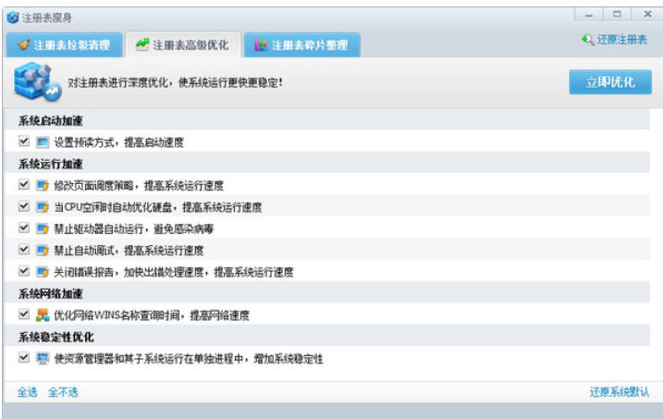Screen dimensions: 663x419
Task: Uncheck the 优化网络WINS名称查询时间 checkbox
Action: (23, 315)
